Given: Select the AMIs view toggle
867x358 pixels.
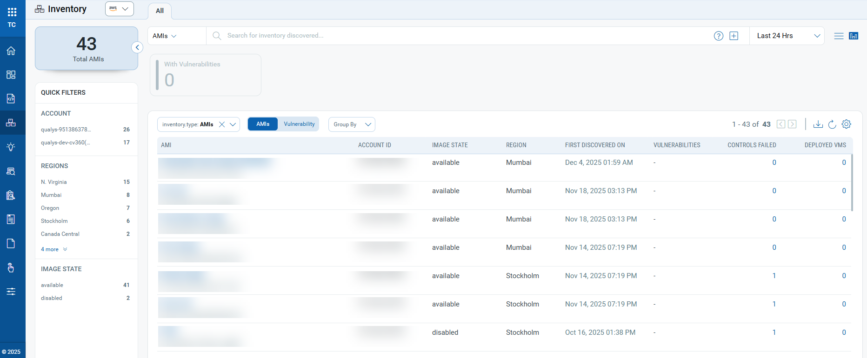Looking at the screenshot, I should pos(263,124).
